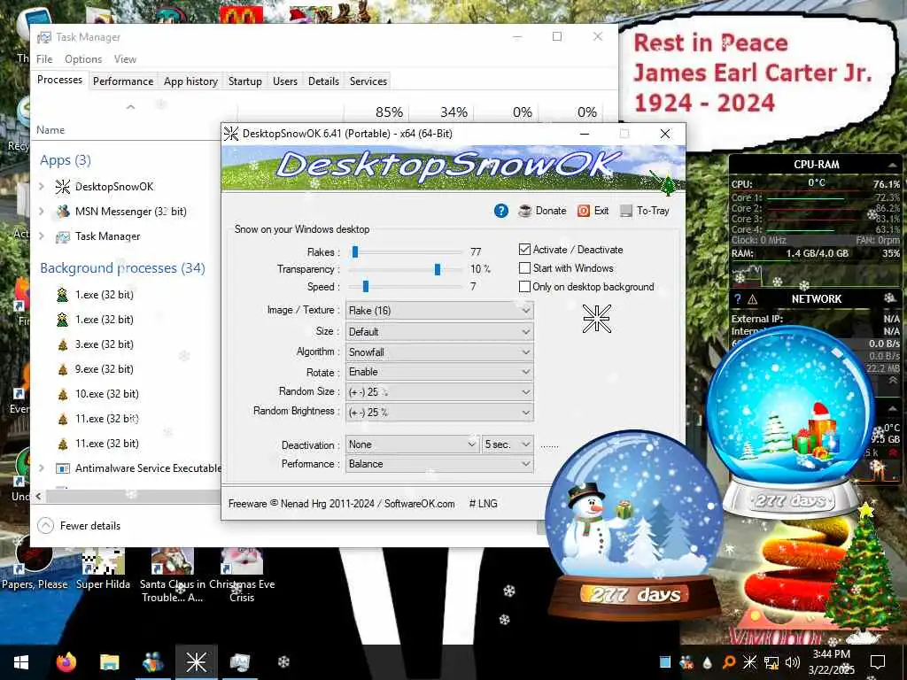This screenshot has width=907, height=680.
Task: Click the Name column header in Task Manager
Action: click(50, 130)
